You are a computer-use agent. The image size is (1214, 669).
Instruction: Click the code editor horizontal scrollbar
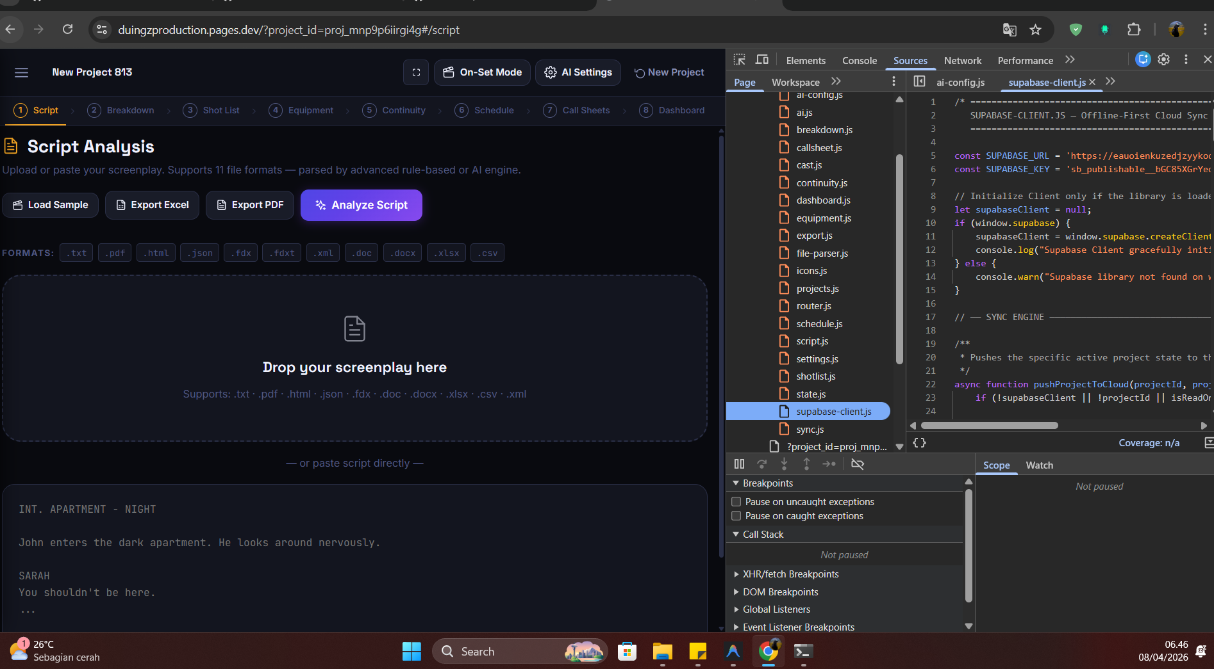pyautogui.click(x=989, y=426)
